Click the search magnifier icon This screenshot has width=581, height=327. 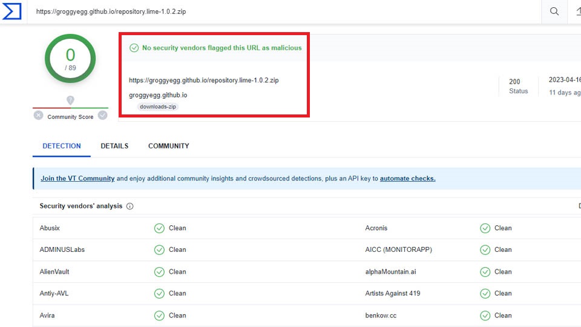click(554, 11)
